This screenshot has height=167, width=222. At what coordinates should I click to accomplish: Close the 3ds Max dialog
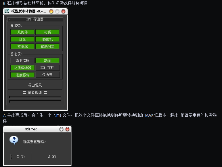click(67, 129)
